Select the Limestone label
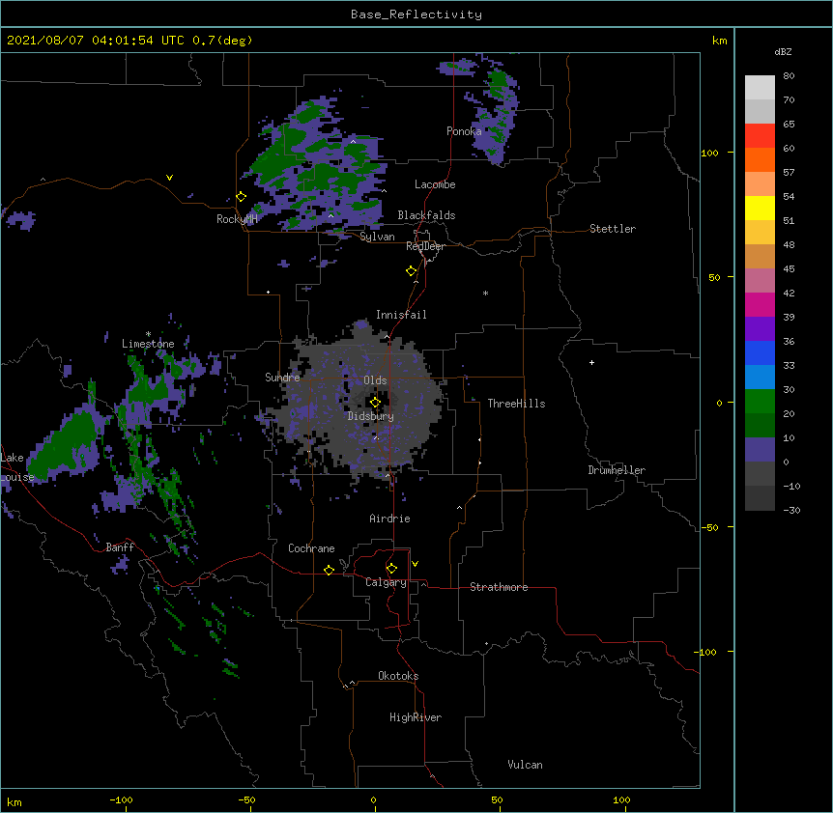This screenshot has width=833, height=813. pos(148,344)
